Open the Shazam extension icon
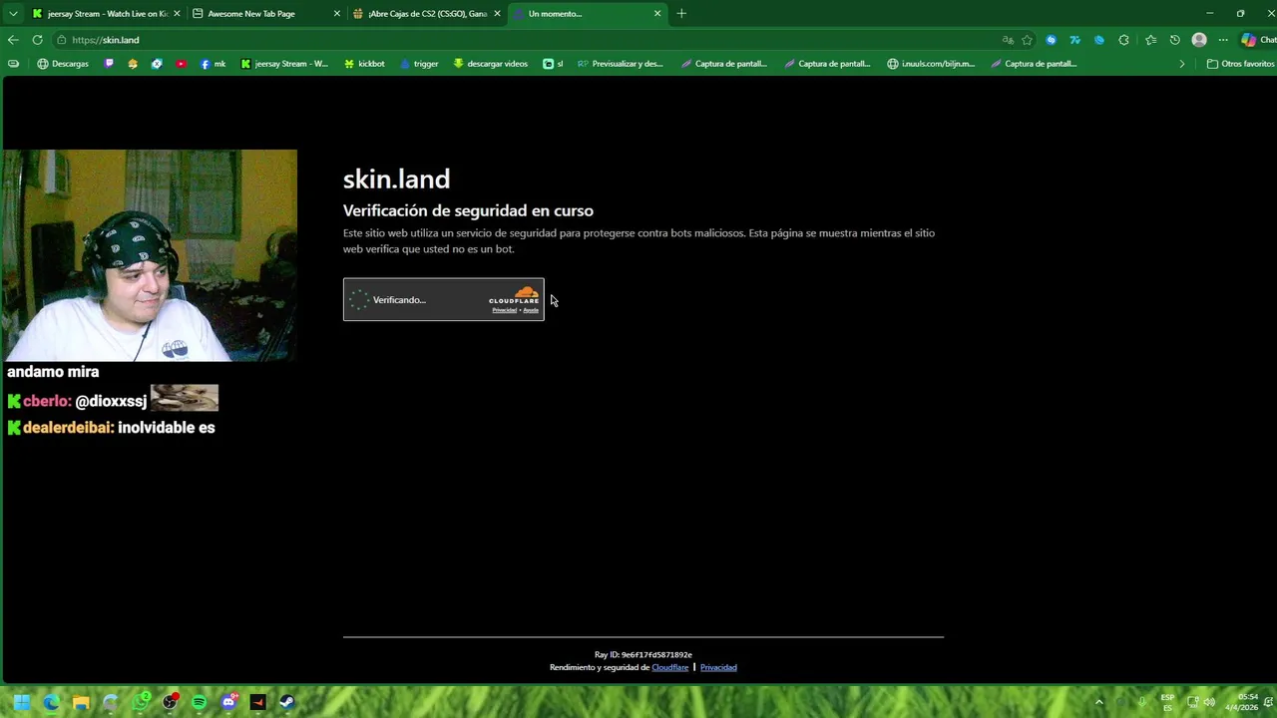 (1051, 40)
